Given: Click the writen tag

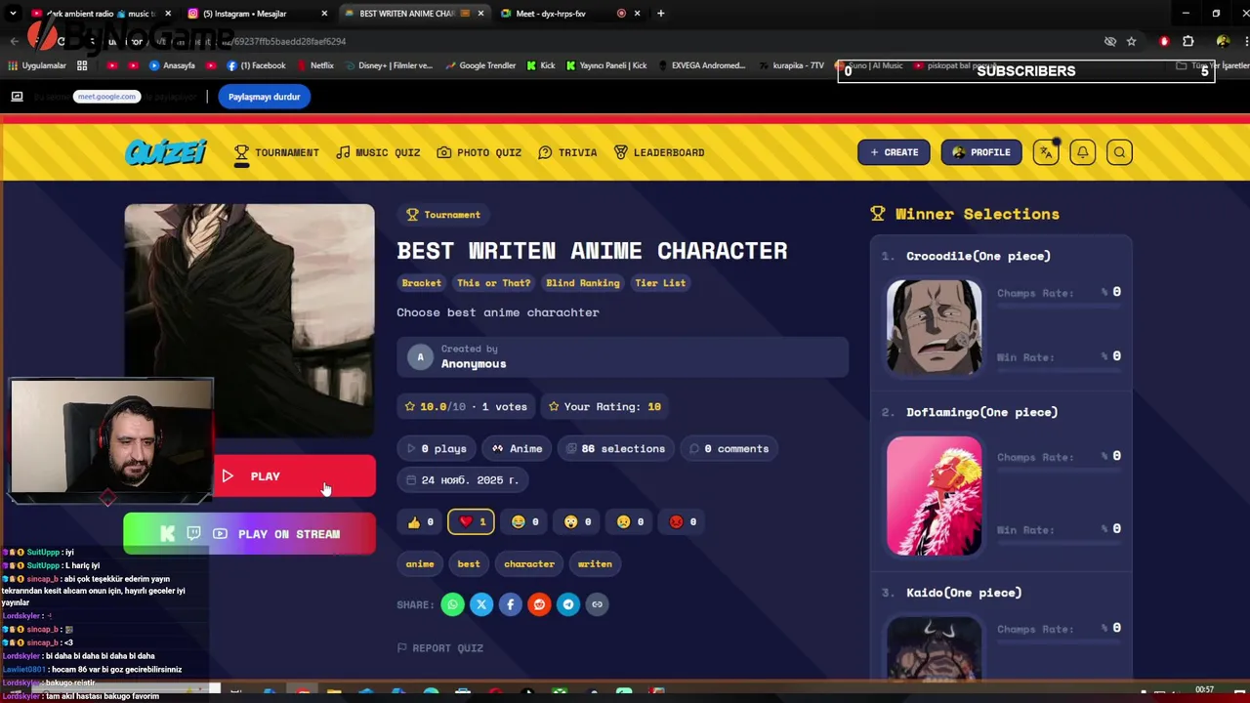Looking at the screenshot, I should click(x=595, y=564).
